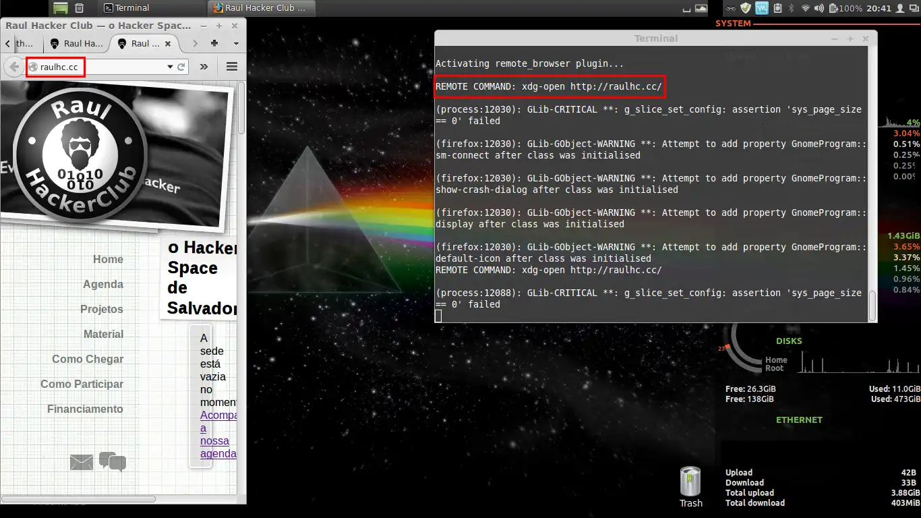The width and height of the screenshot is (921, 518).
Task: Open the trash launcher in top panel
Action: [x=79, y=8]
